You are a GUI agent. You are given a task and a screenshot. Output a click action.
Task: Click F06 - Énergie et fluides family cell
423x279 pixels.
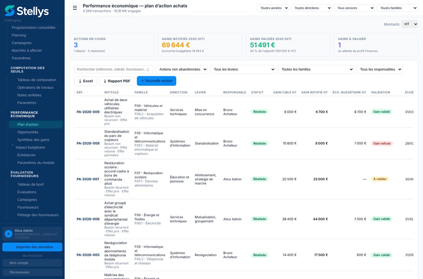[147, 217]
